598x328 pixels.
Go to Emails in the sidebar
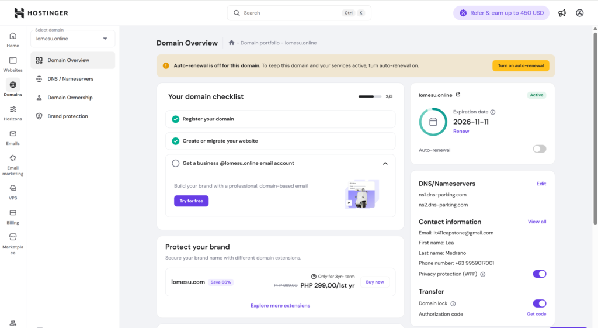[x=13, y=137]
